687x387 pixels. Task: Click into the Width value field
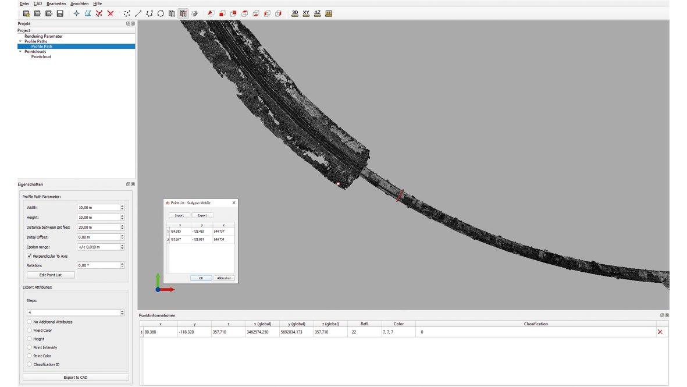click(98, 207)
